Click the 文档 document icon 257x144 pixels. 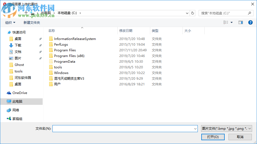11,52
